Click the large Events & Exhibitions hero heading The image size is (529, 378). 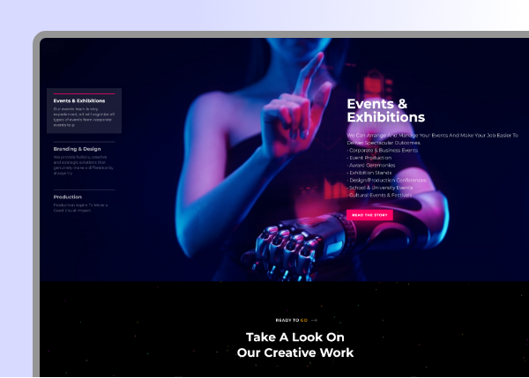385,111
